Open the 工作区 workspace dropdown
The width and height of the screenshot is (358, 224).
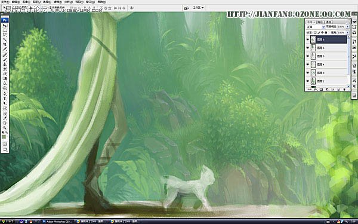click(x=198, y=8)
